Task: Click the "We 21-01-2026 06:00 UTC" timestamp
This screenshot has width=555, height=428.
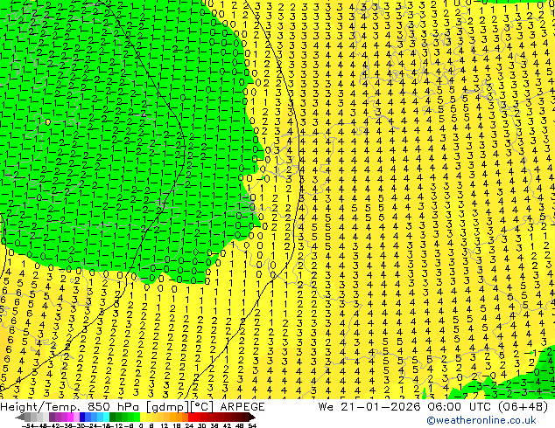Action: [406, 407]
